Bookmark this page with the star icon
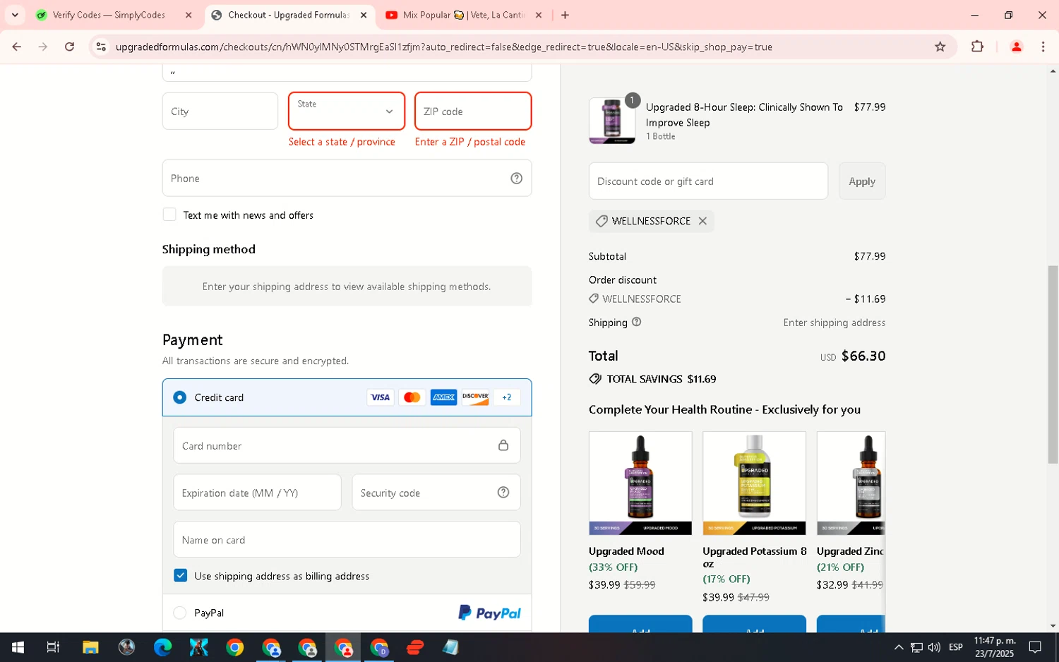 (940, 47)
